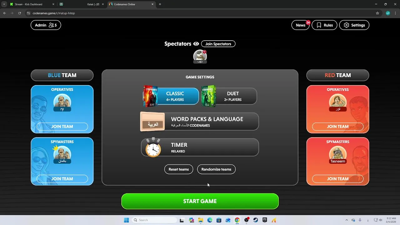Open Steam from taskbar

pos(256,220)
